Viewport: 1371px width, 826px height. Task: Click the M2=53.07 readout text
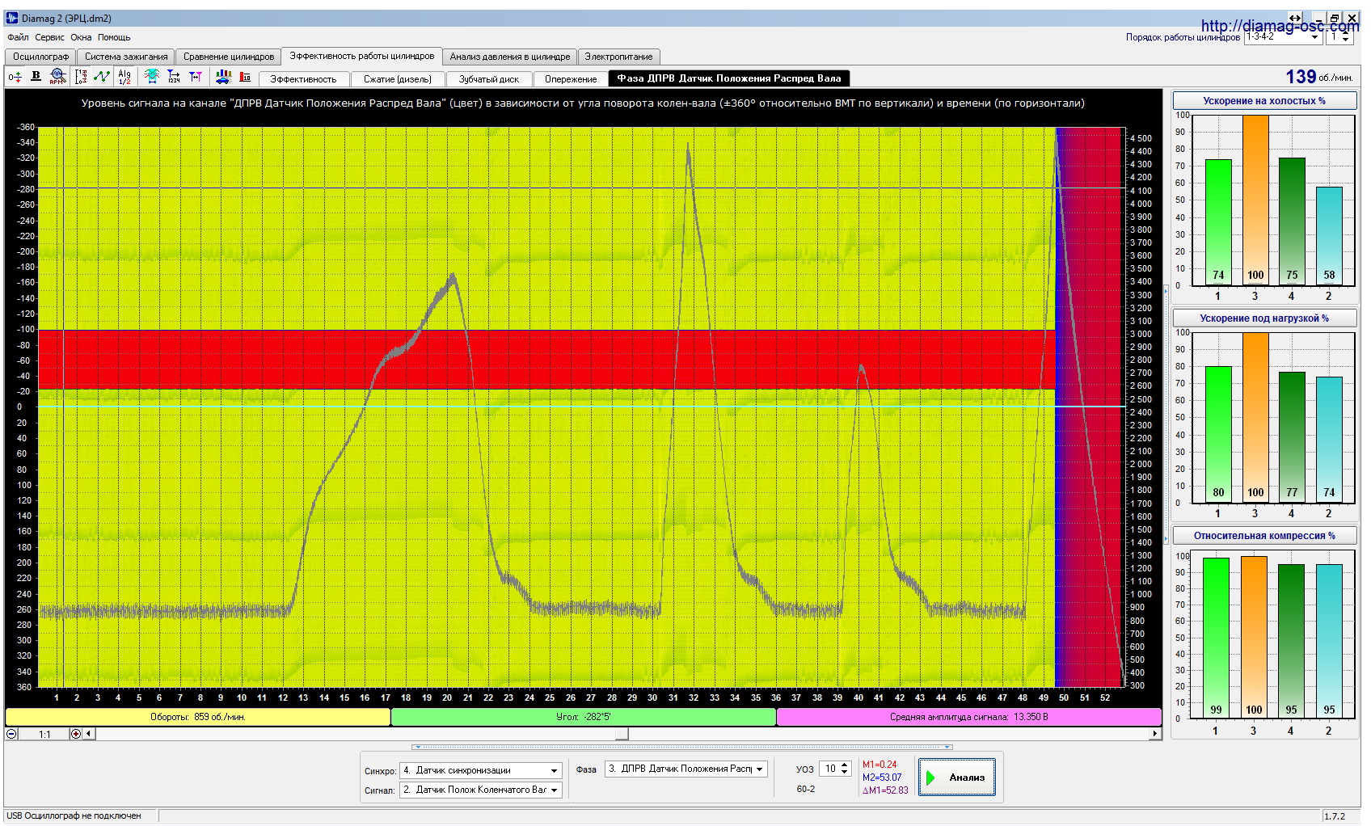[x=881, y=778]
